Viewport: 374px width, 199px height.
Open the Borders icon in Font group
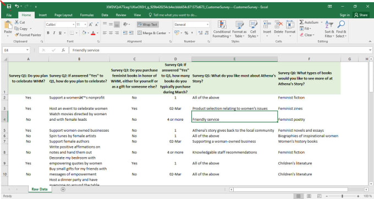(x=72, y=33)
